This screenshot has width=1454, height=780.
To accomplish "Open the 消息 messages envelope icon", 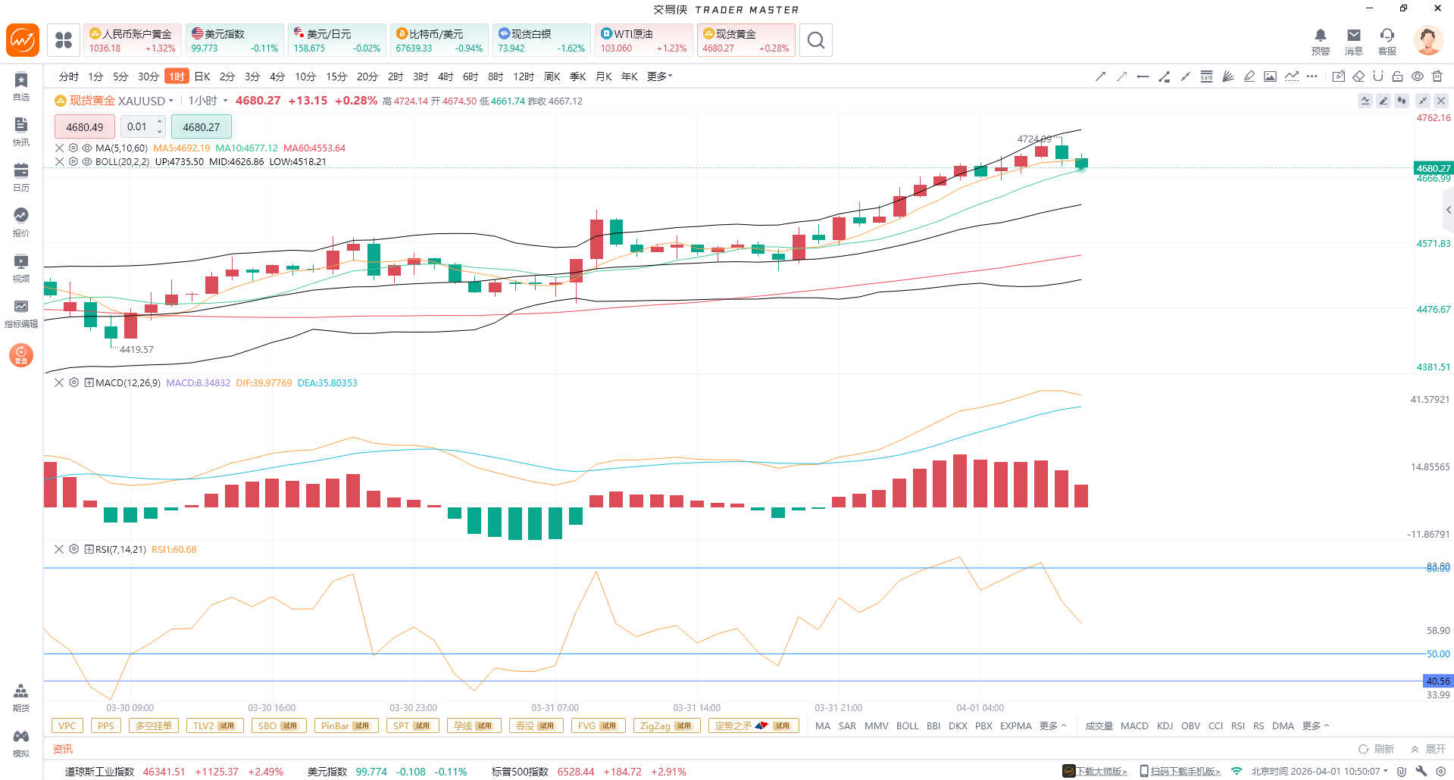I will [1354, 41].
